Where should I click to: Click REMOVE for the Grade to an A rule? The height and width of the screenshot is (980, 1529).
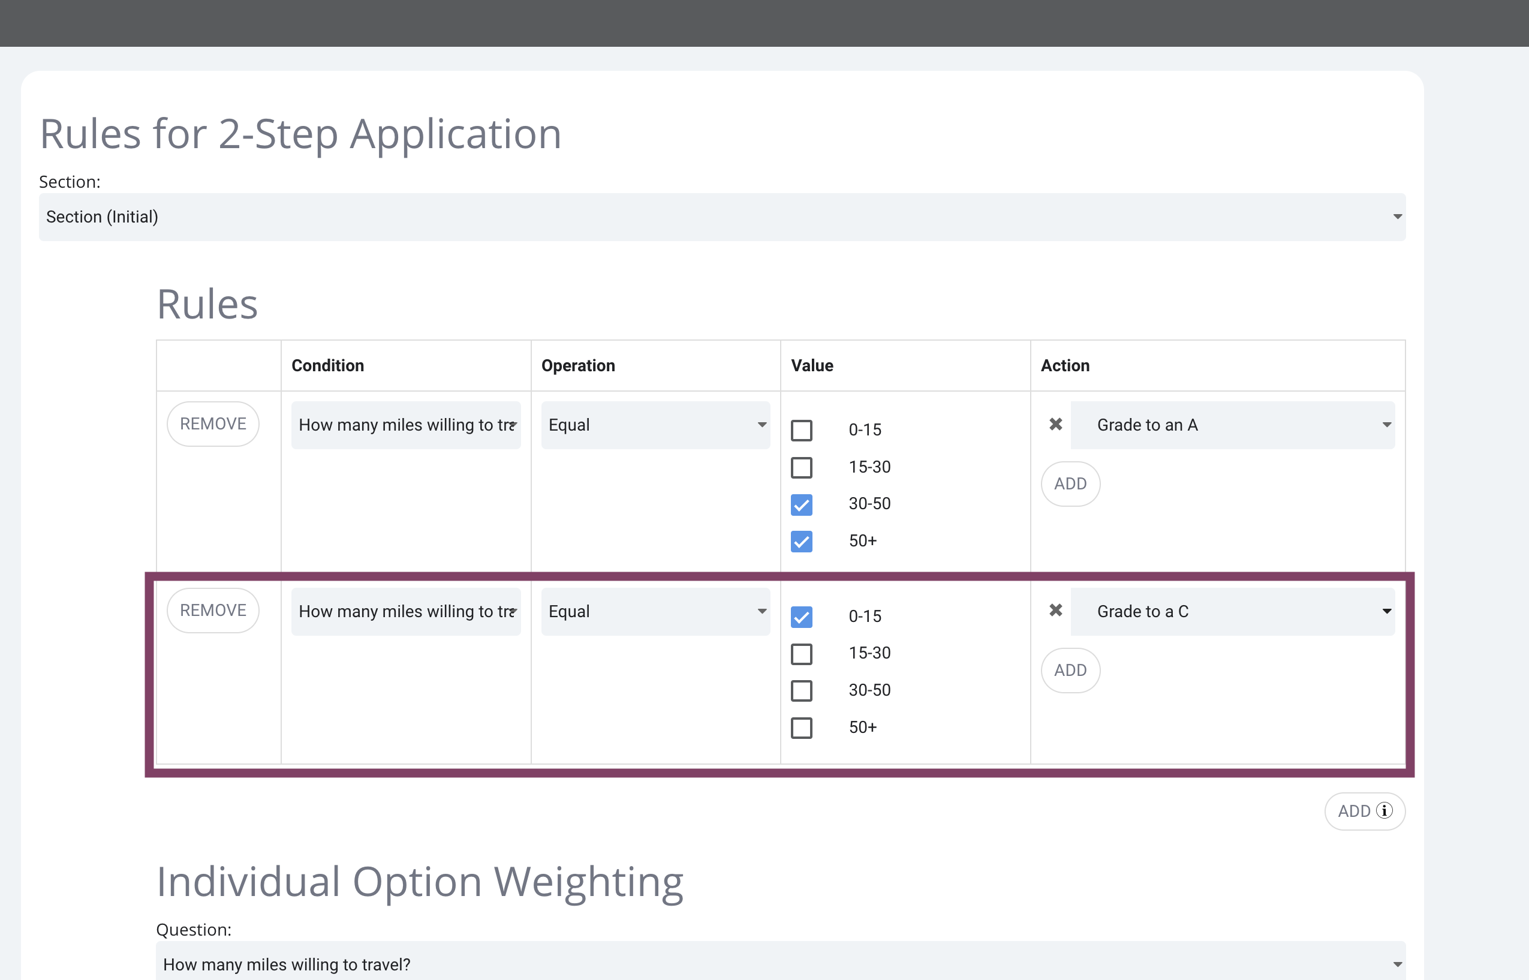coord(213,424)
